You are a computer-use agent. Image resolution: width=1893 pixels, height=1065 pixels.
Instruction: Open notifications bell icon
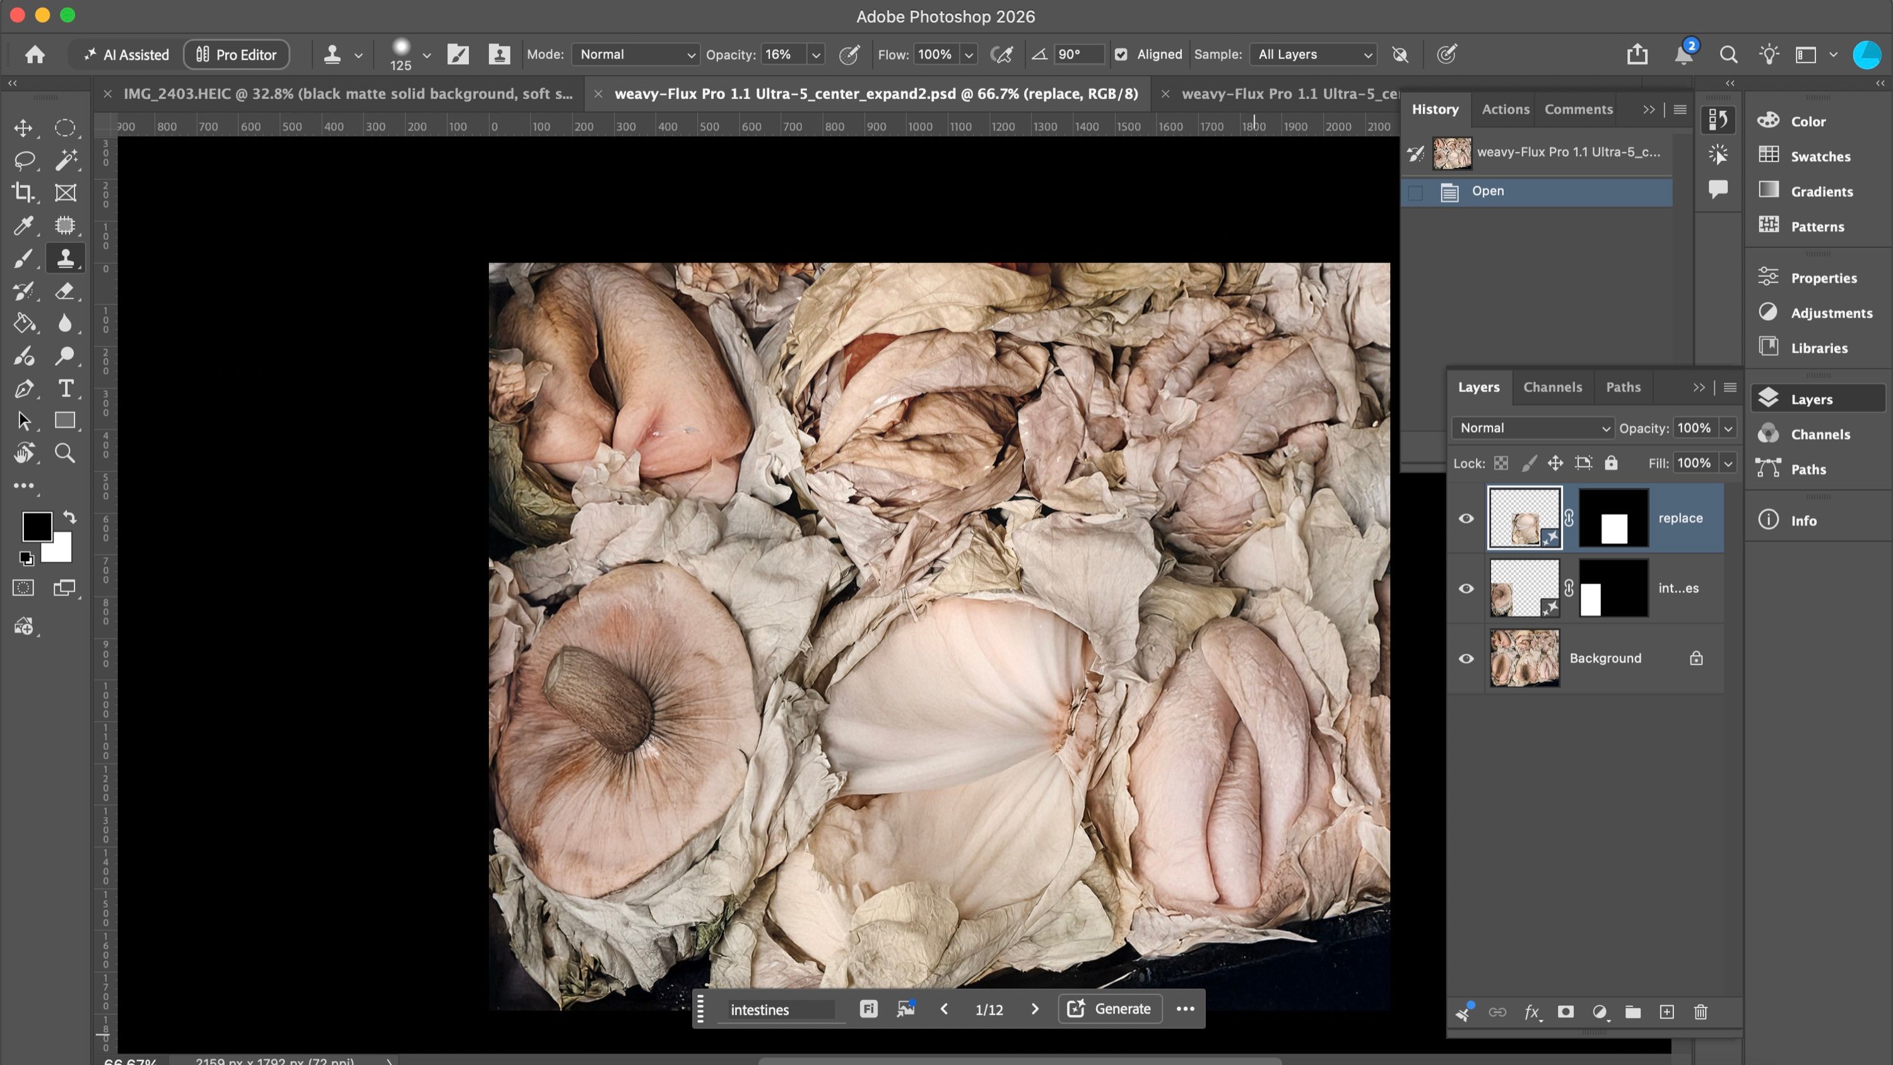1683,54
